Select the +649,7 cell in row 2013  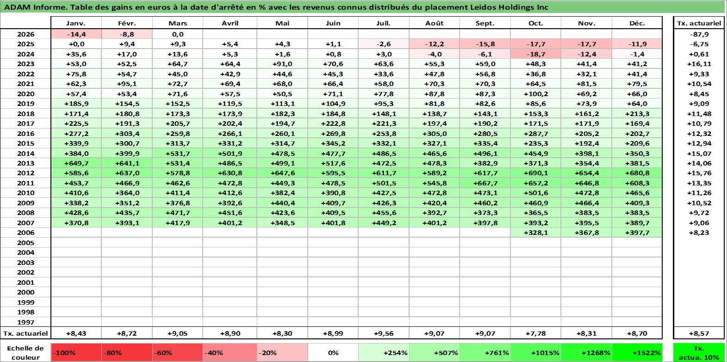(x=76, y=163)
